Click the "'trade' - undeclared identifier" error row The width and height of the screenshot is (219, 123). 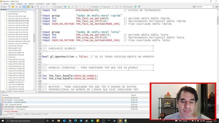coord(75,105)
